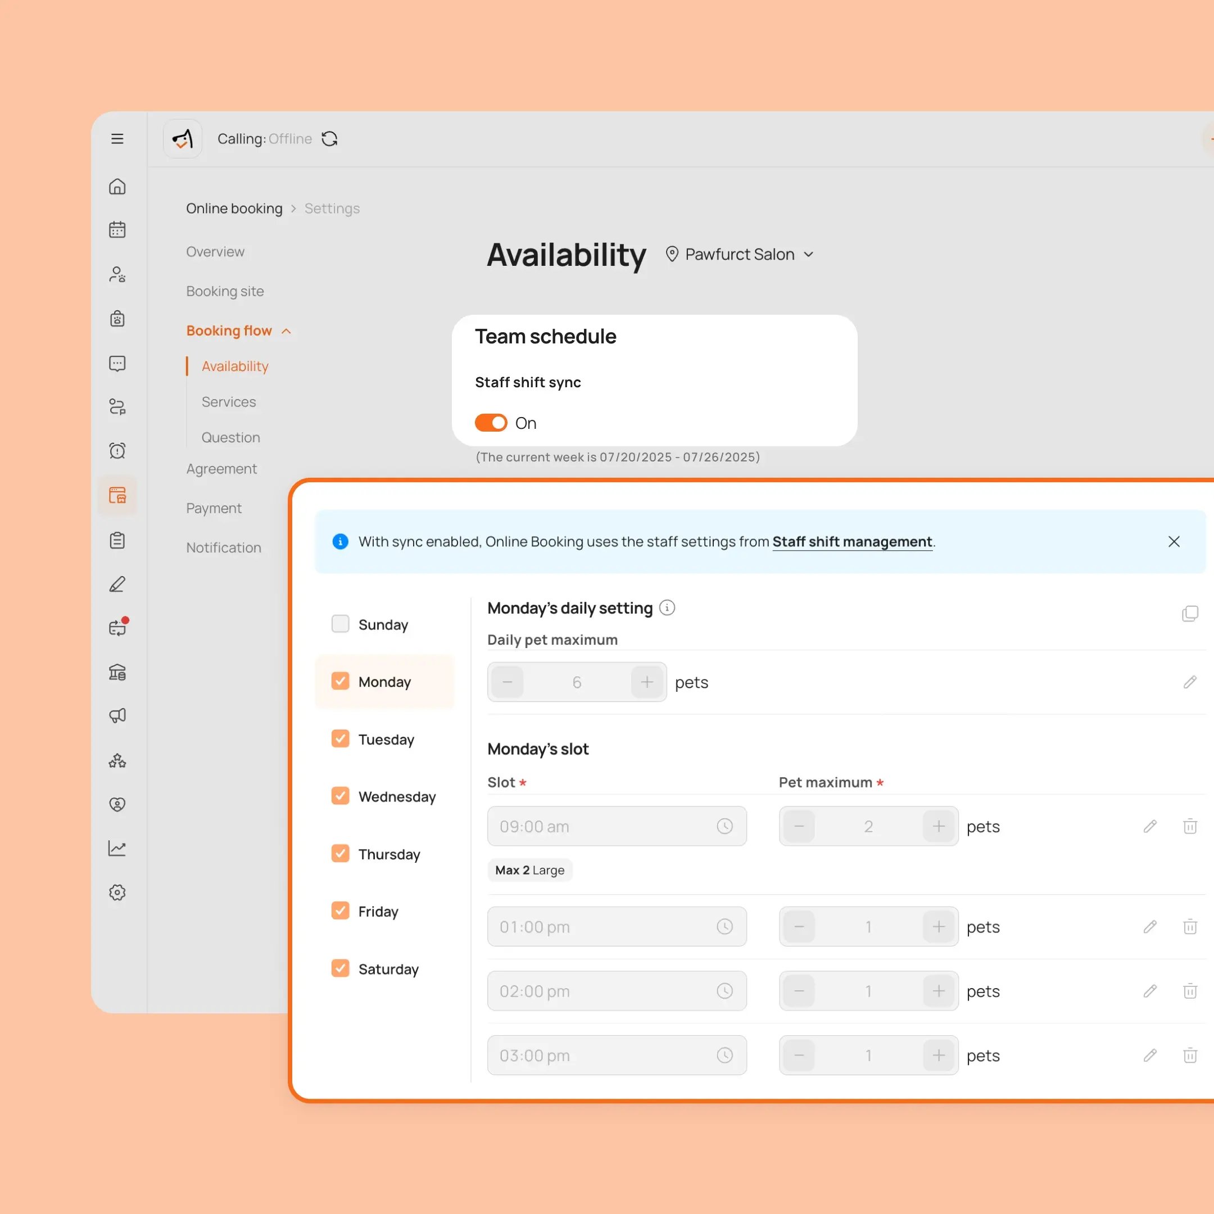
Task: Follow the Staff shift management link
Action: pos(852,542)
